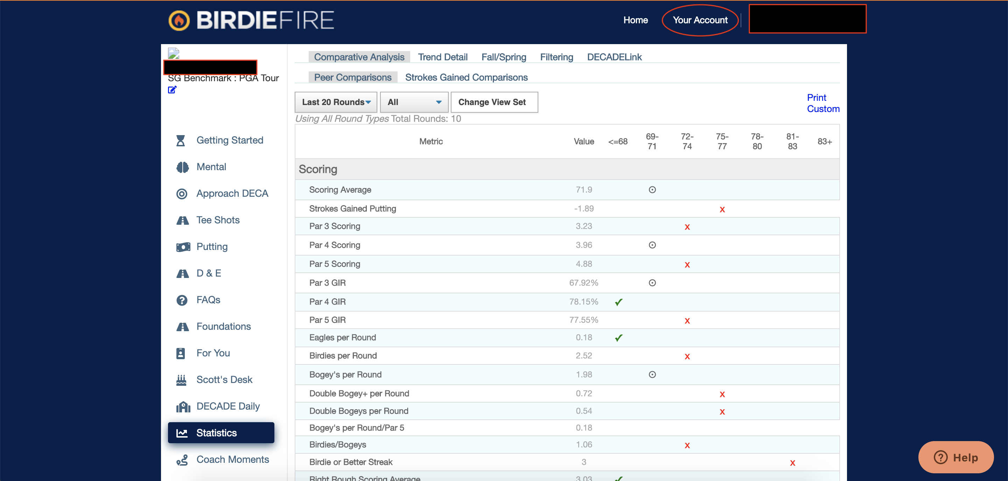Click the Eagles per Round green checkmark

618,338
